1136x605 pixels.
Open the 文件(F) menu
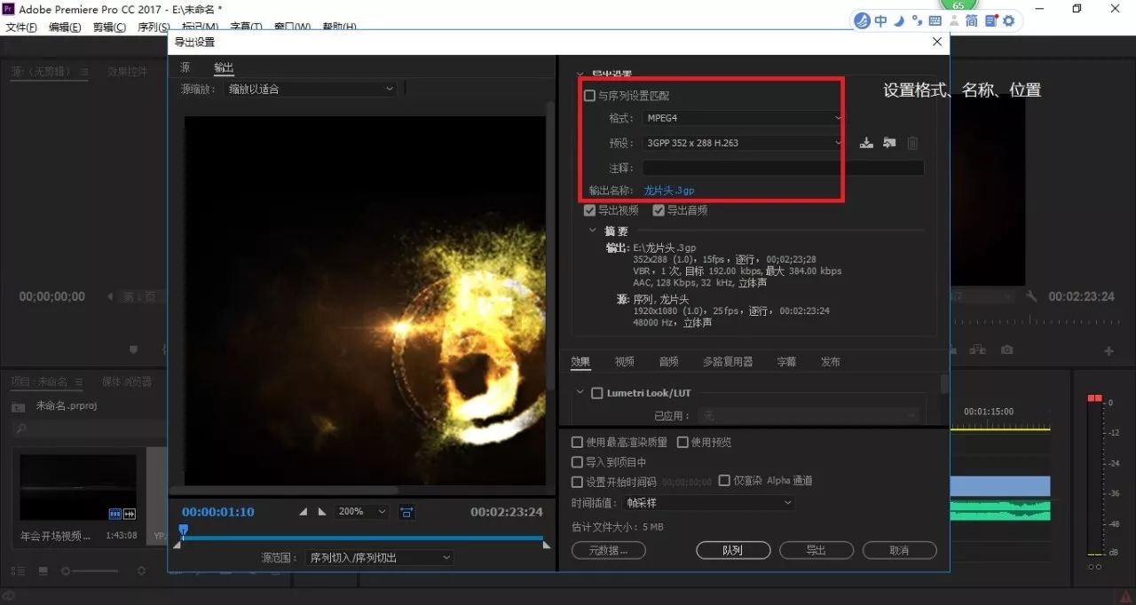[x=21, y=27]
